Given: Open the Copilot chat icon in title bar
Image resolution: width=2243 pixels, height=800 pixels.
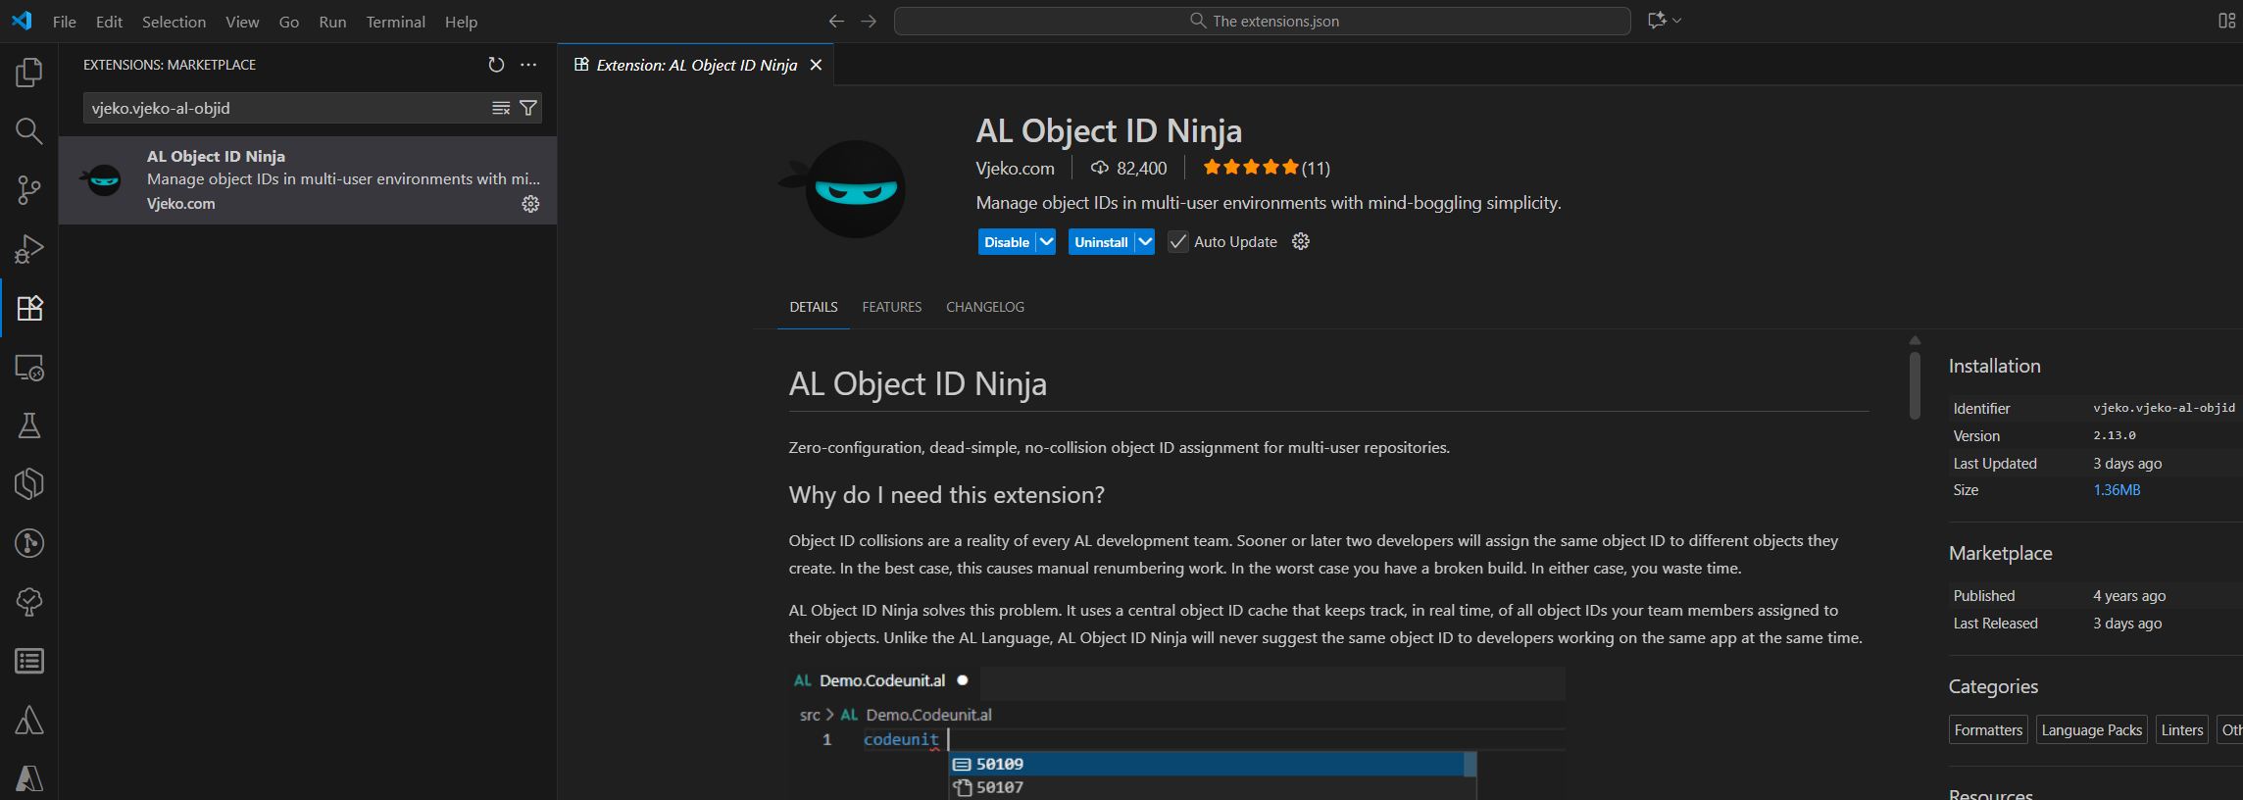Looking at the screenshot, I should (1657, 21).
